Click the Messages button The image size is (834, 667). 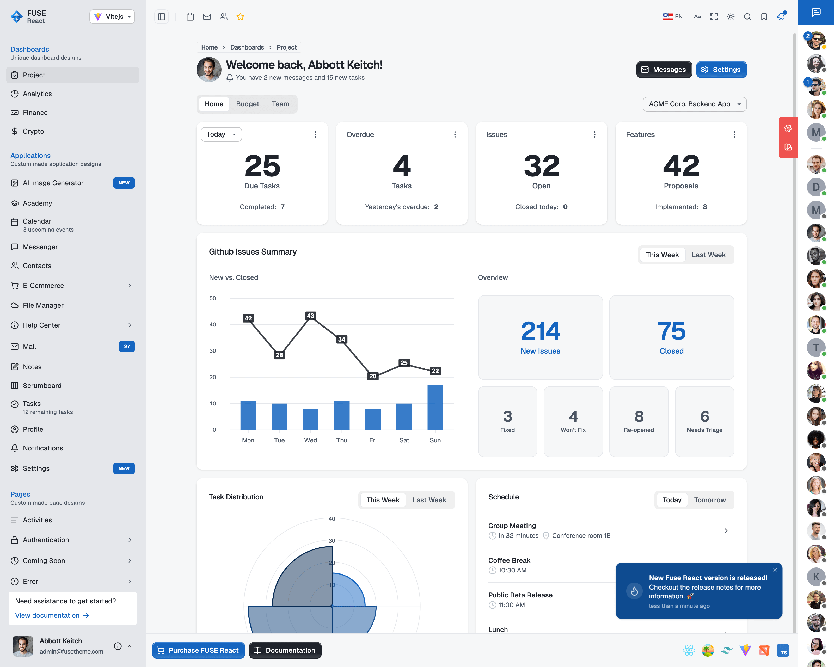(664, 70)
